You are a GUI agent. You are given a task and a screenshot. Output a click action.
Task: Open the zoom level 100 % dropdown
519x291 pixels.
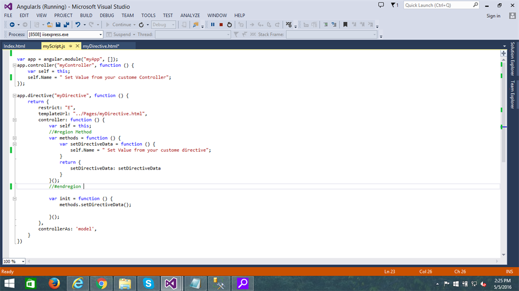point(23,262)
